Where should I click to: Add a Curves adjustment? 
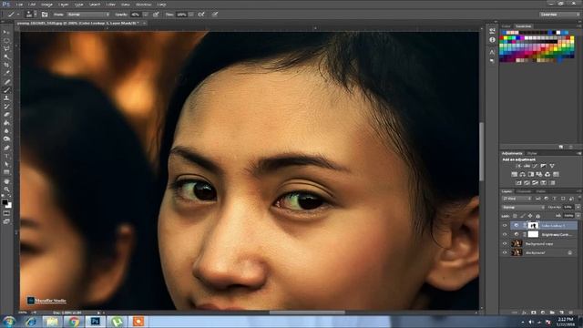click(x=535, y=166)
